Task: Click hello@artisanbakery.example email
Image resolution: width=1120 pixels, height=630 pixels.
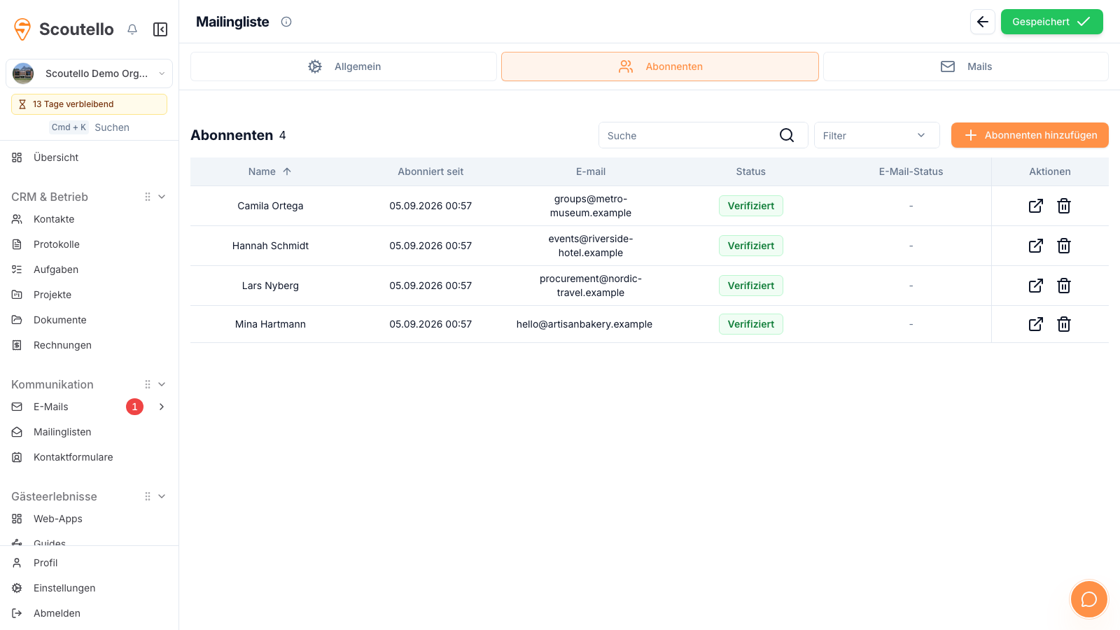Action: [x=584, y=324]
